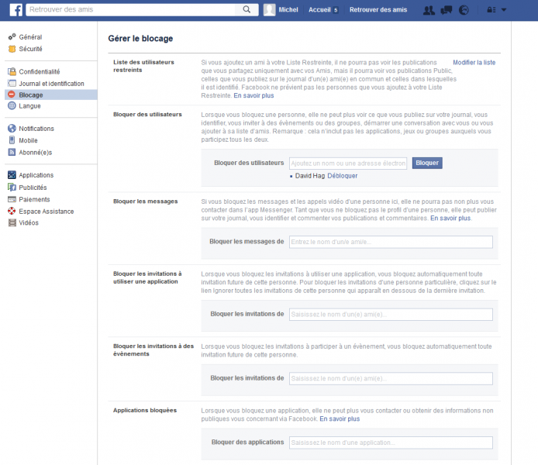Click the search magnifier icon
The image size is (538, 465).
[247, 9]
